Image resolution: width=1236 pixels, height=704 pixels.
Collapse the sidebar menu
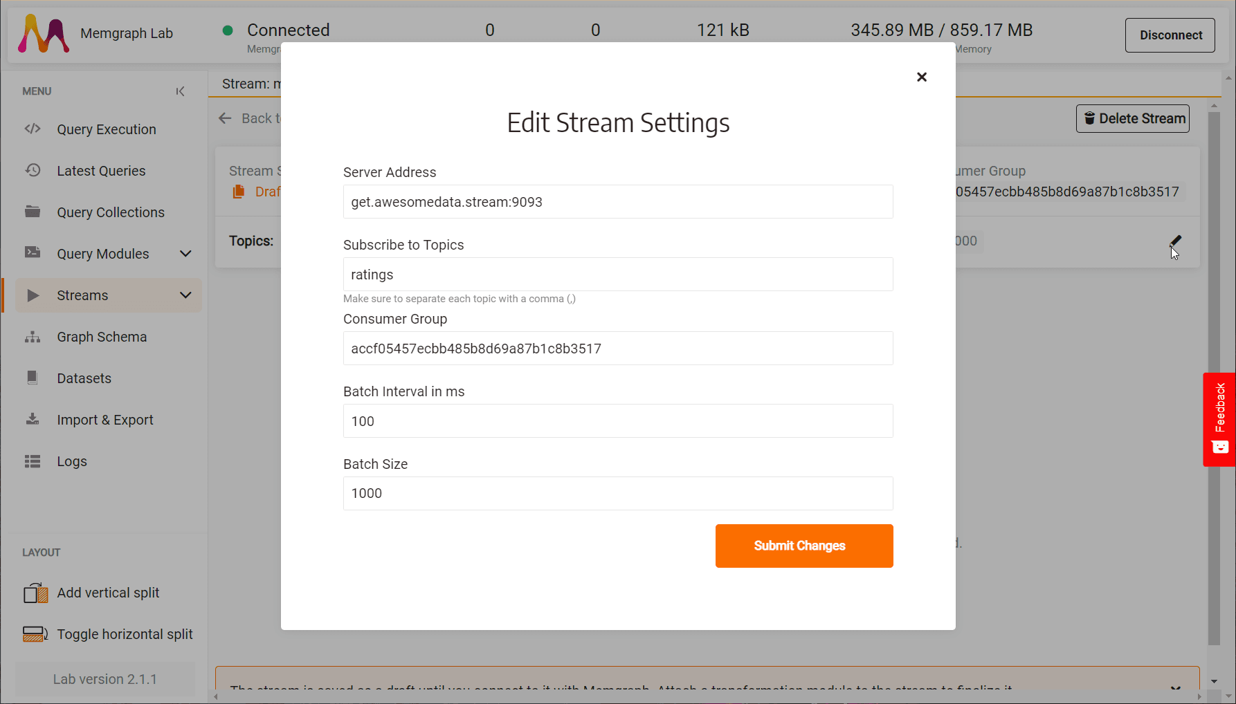pos(180,91)
